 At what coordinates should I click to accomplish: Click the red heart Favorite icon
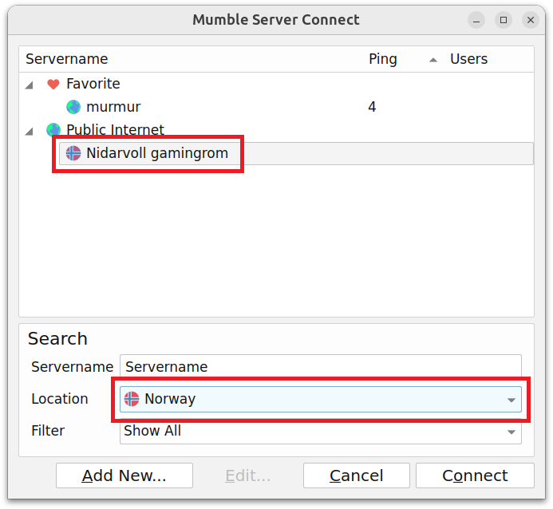coord(53,84)
